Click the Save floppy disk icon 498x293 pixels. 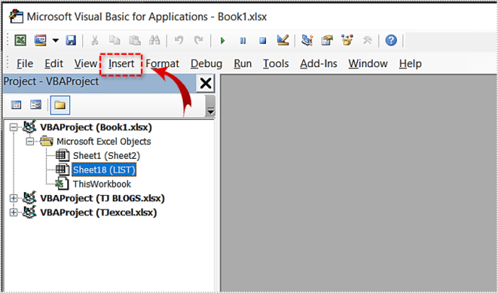[71, 40]
